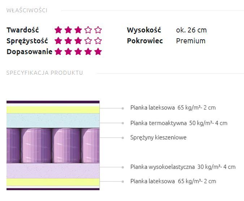Click the bottom Pianka lateksowa 65 kg/m³ label
Screen dimensions: 244x201
(173, 181)
